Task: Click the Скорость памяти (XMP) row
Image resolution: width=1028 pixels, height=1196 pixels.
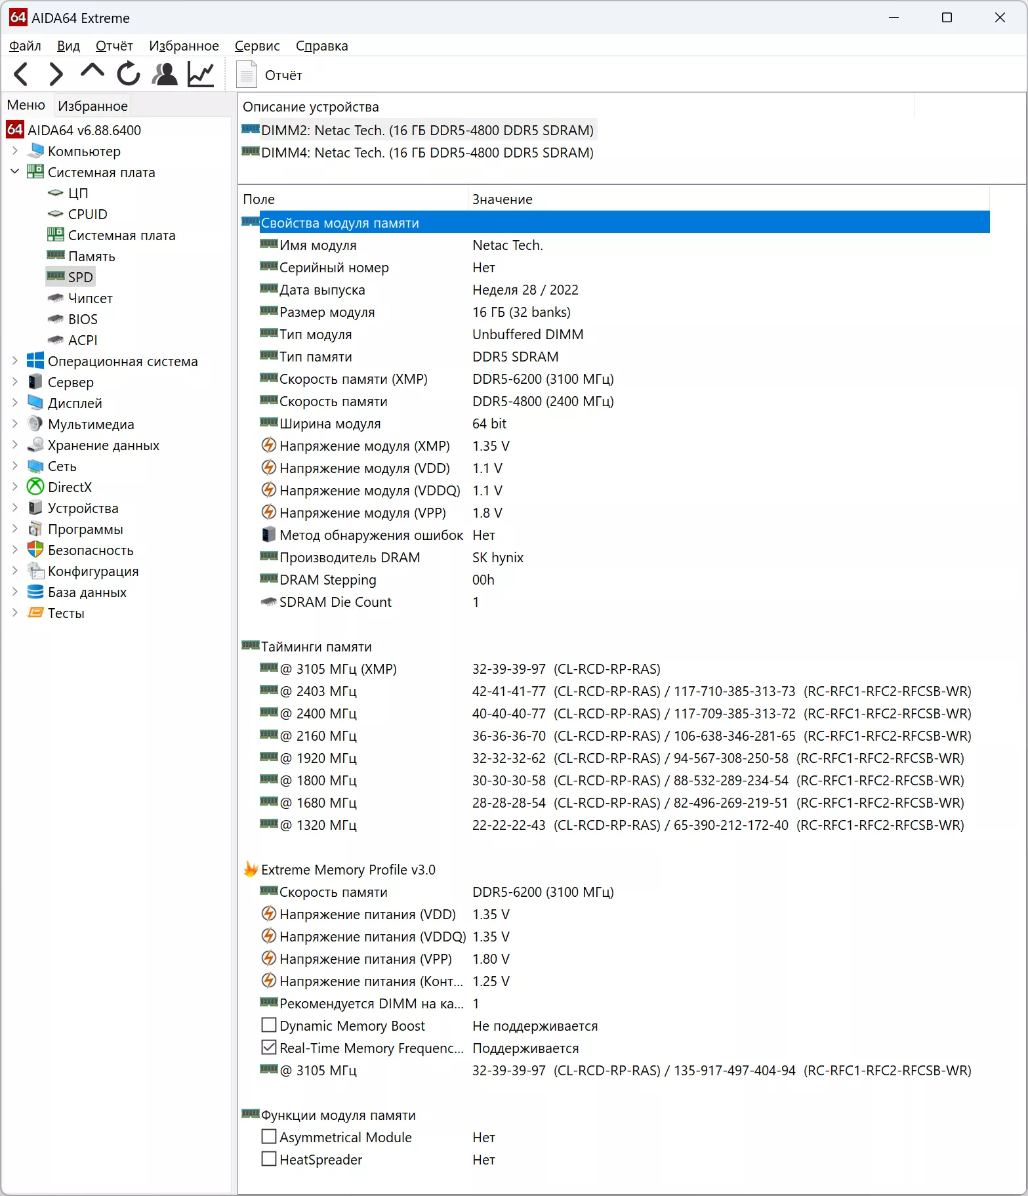Action: pos(615,379)
